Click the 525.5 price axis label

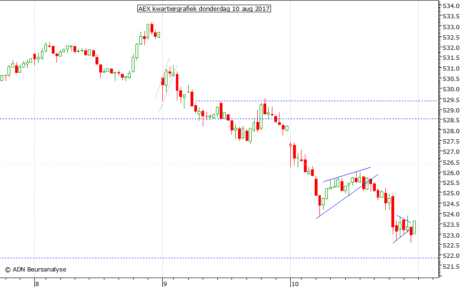451,183
